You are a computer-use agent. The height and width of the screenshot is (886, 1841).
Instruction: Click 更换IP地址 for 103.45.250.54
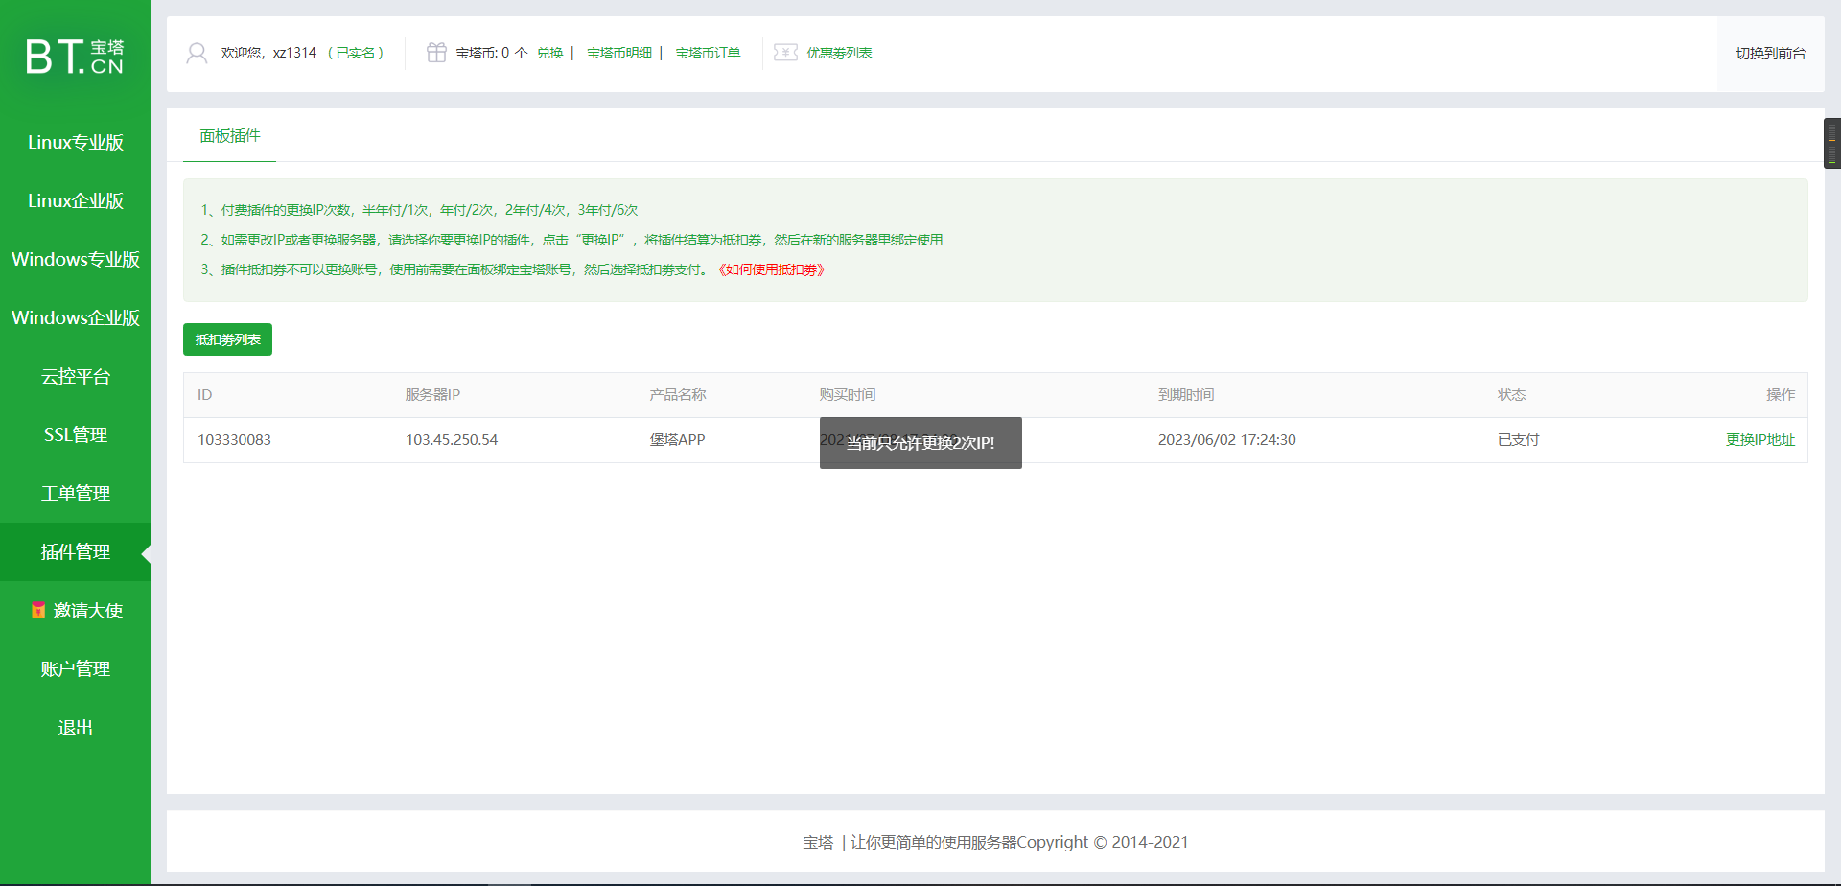point(1760,439)
